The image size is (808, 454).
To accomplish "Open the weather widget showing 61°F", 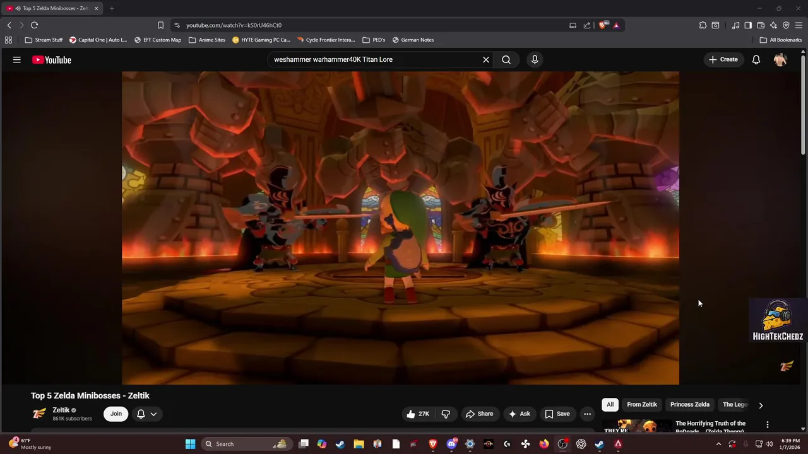I will [x=28, y=444].
